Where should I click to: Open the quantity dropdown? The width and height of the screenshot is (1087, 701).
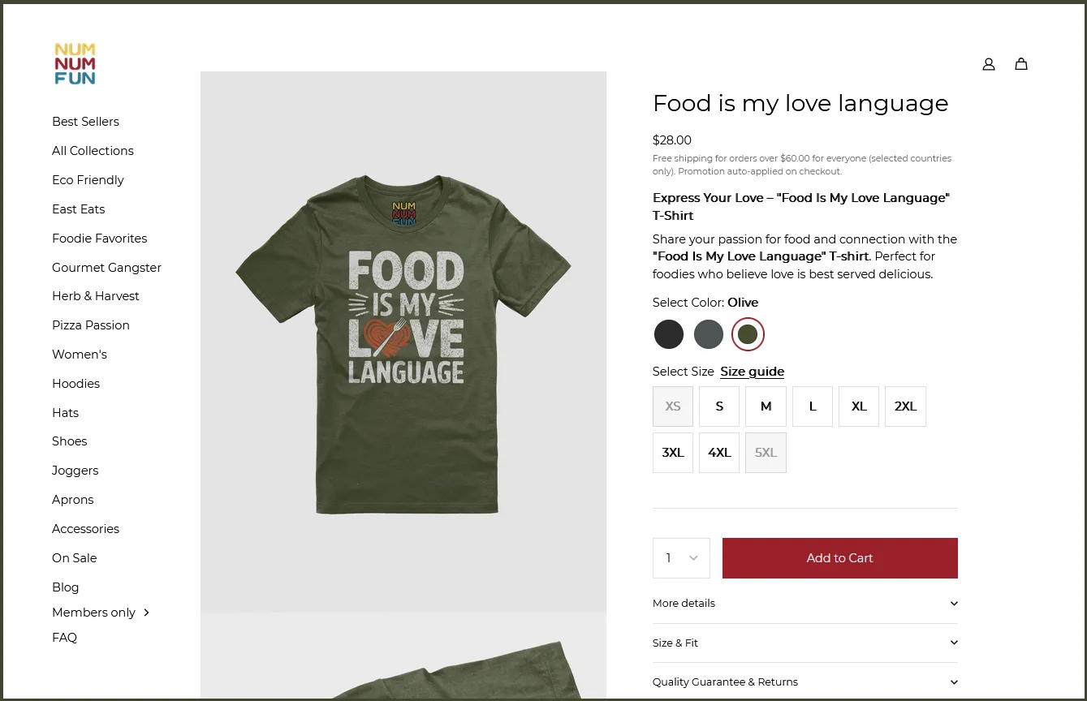pyautogui.click(x=681, y=558)
